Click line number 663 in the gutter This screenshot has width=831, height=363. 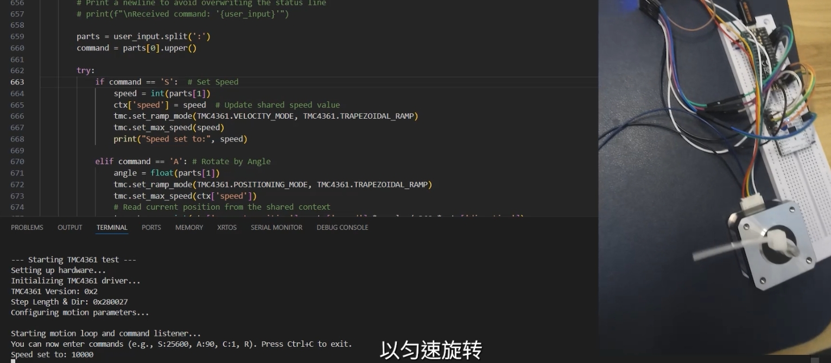click(17, 82)
